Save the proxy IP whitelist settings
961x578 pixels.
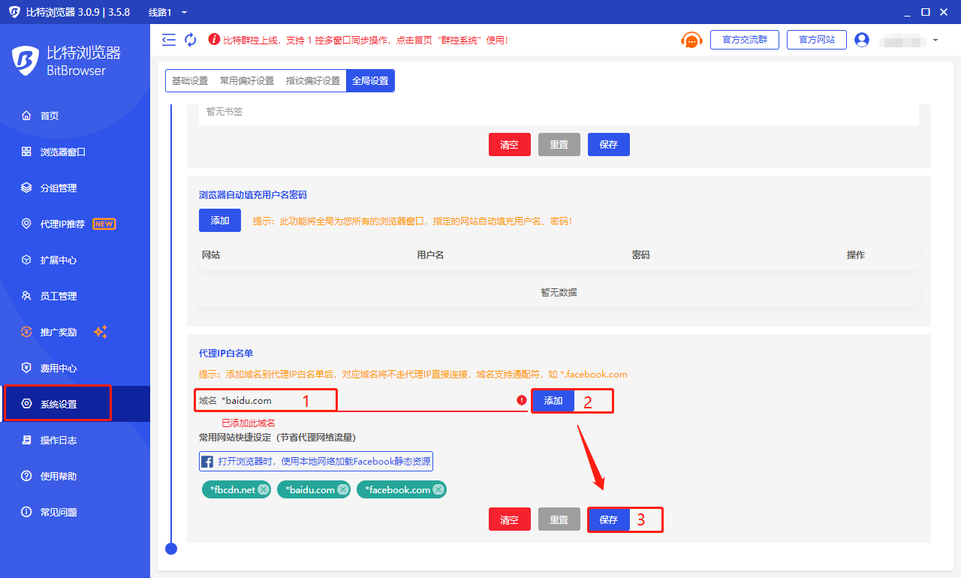click(x=609, y=519)
